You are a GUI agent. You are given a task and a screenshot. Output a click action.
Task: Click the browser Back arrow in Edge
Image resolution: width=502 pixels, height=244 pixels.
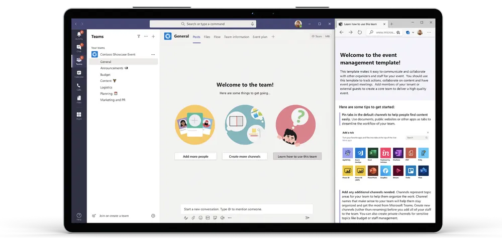click(342, 32)
